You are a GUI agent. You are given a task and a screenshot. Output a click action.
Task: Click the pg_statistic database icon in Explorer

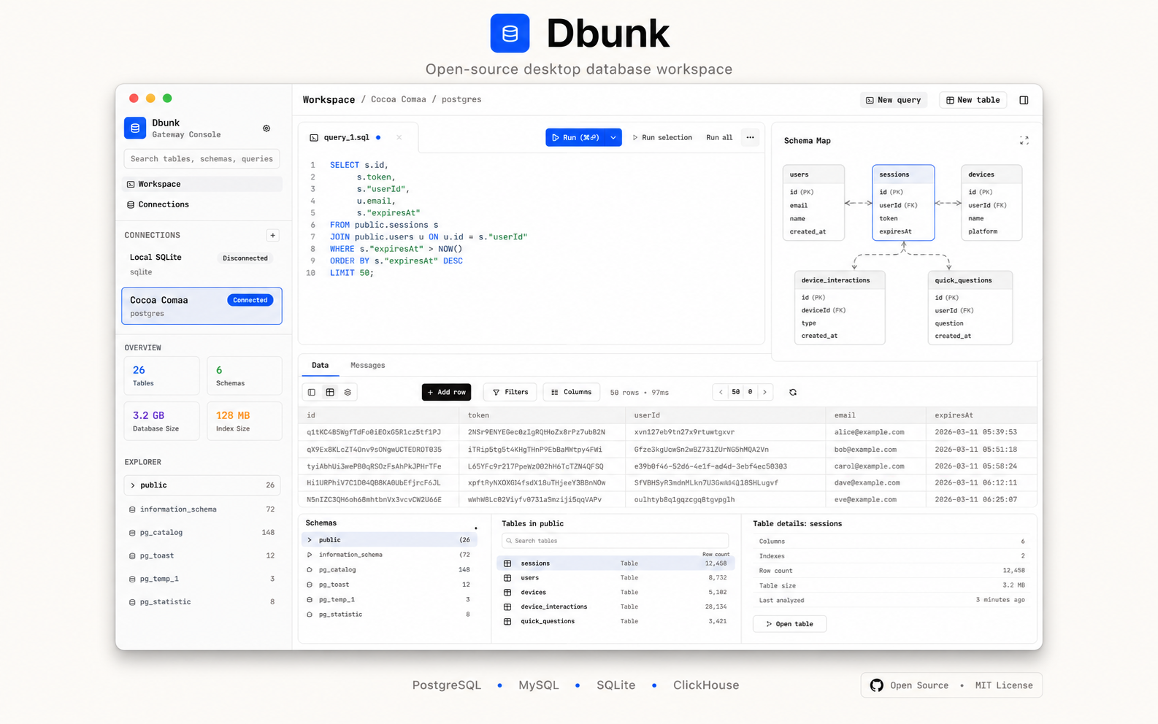point(132,602)
